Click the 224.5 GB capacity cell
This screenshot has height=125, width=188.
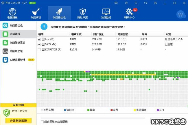(x=97, y=39)
